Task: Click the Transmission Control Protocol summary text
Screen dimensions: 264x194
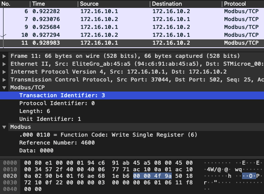Action: 137,80
